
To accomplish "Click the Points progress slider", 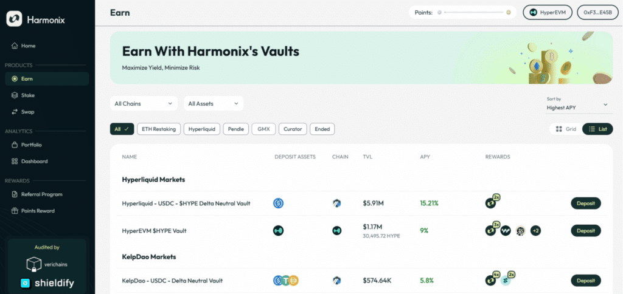I will pos(475,12).
